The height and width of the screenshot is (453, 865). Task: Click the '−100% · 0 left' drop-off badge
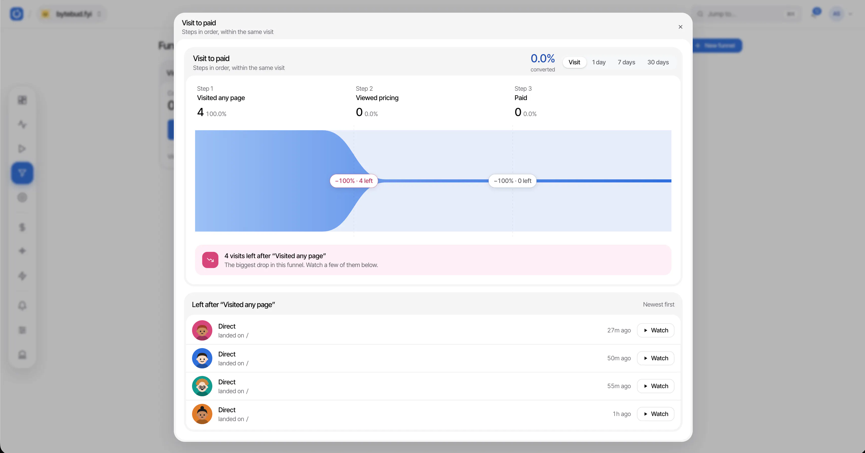512,181
